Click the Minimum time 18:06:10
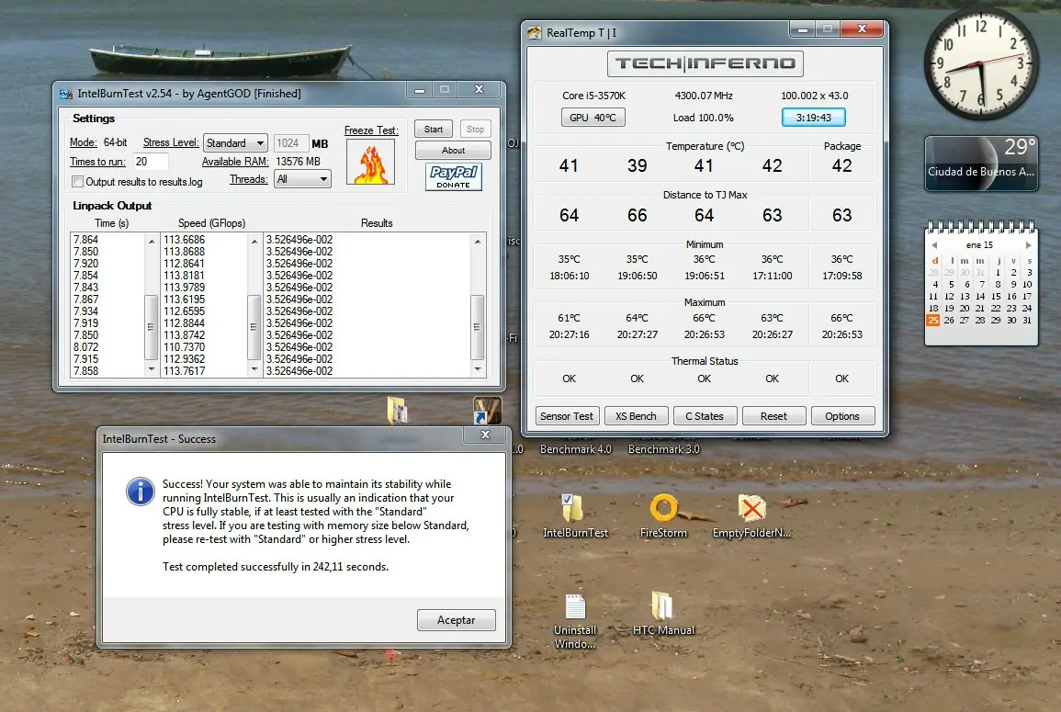Image resolution: width=1061 pixels, height=712 pixels. pos(569,277)
